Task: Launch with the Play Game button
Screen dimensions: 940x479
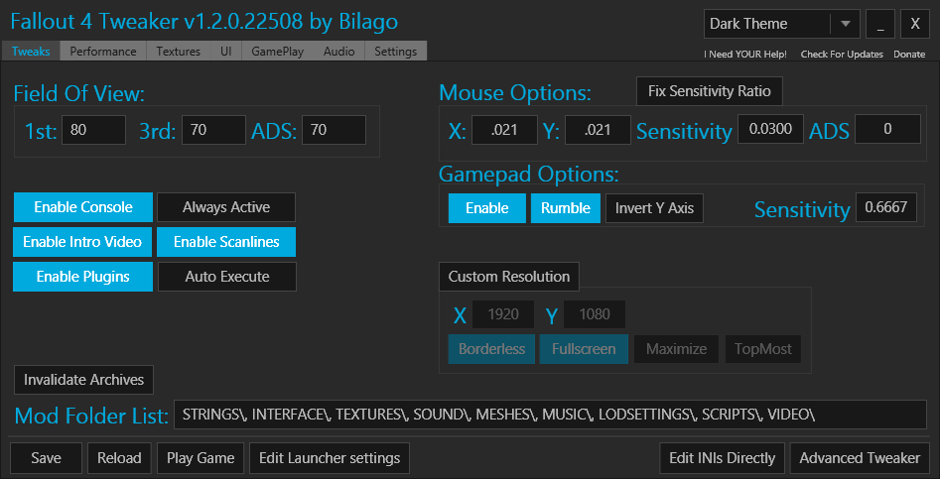Action: (201, 458)
